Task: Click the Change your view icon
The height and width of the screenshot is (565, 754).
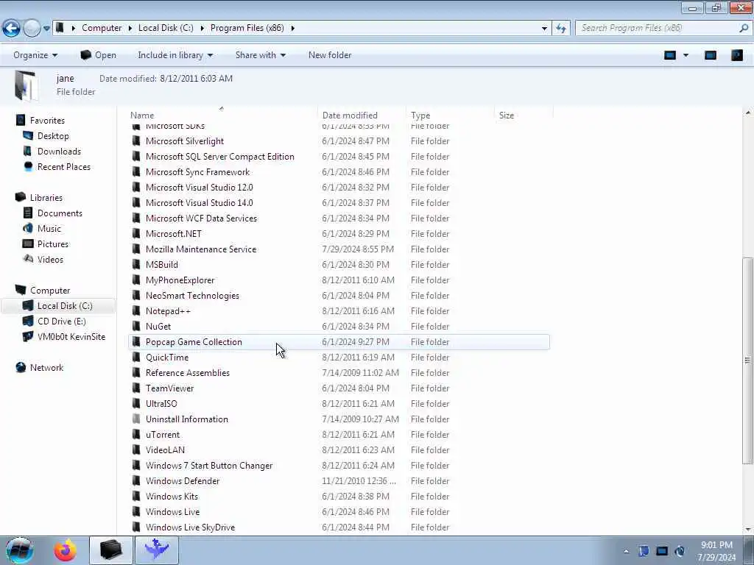Action: click(x=670, y=55)
